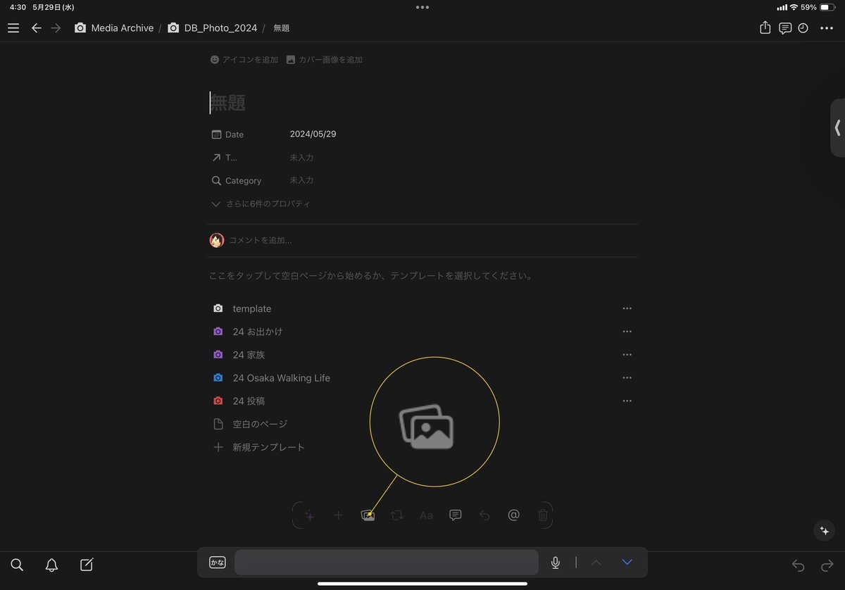Image resolution: width=845 pixels, height=590 pixels.
Task: Tap the trash delete toolbar icon
Action: [x=543, y=515]
